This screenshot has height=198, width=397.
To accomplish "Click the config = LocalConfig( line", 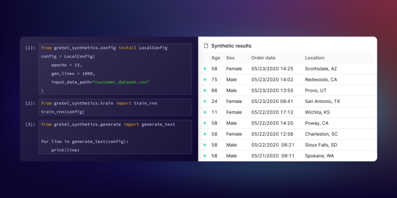I will click(68, 56).
